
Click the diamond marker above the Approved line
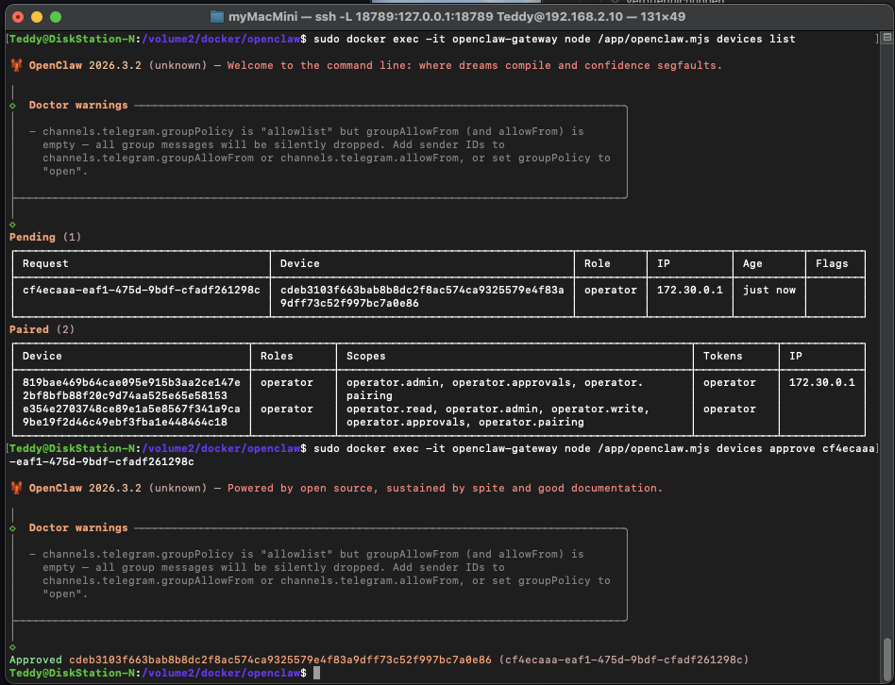coord(12,646)
